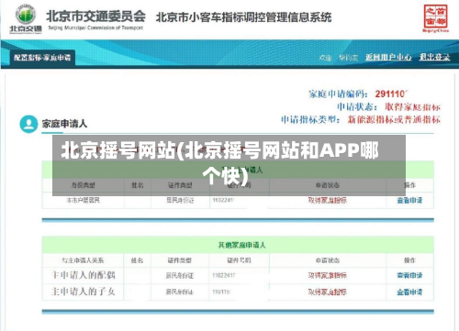Click the 北京市小客车指标调控管理信息系统 title
This screenshot has width=459, height=331.
tap(243, 17)
